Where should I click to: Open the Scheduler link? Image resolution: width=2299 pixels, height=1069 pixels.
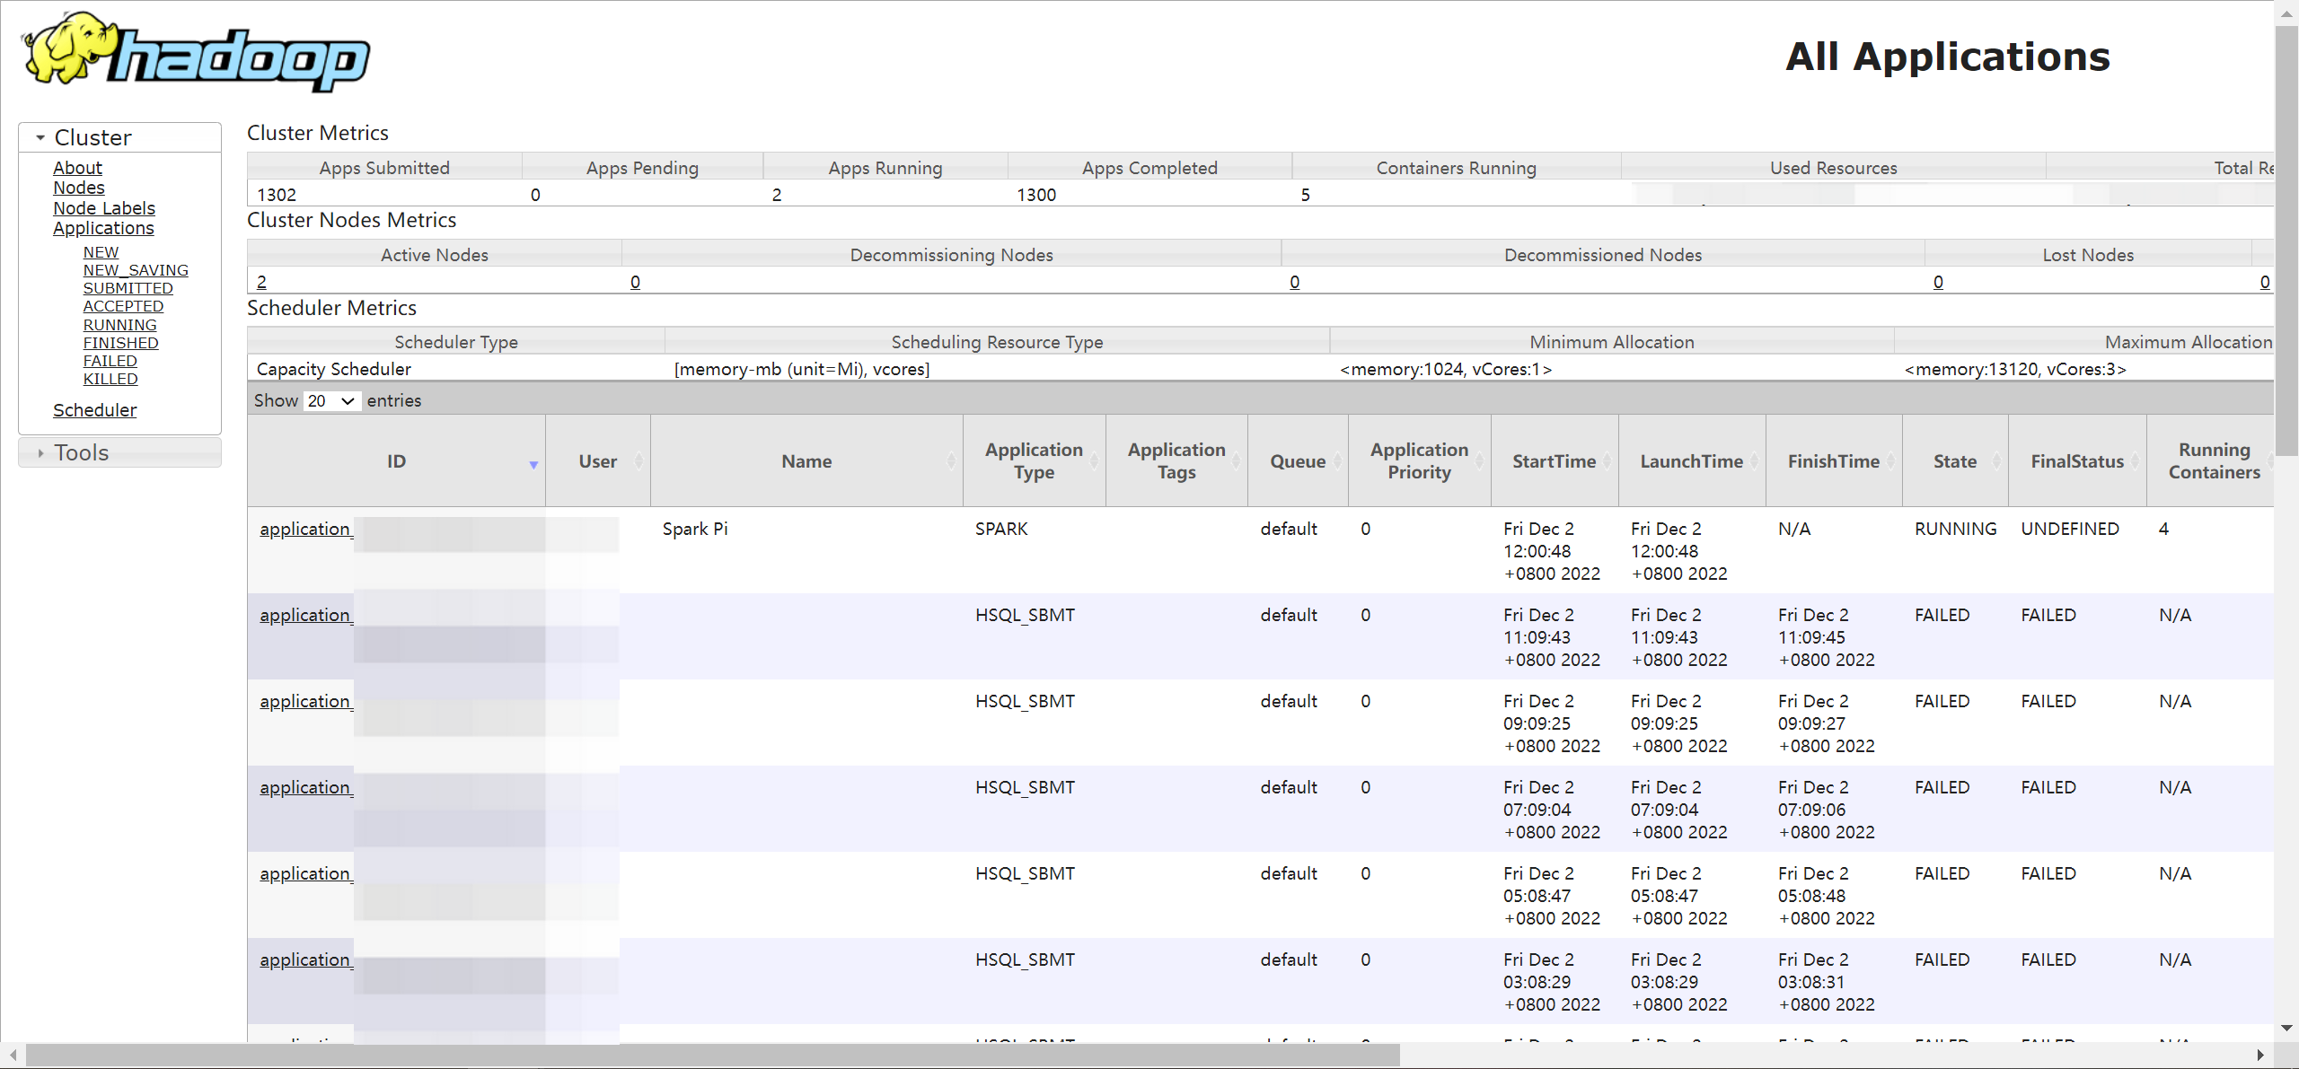click(95, 410)
